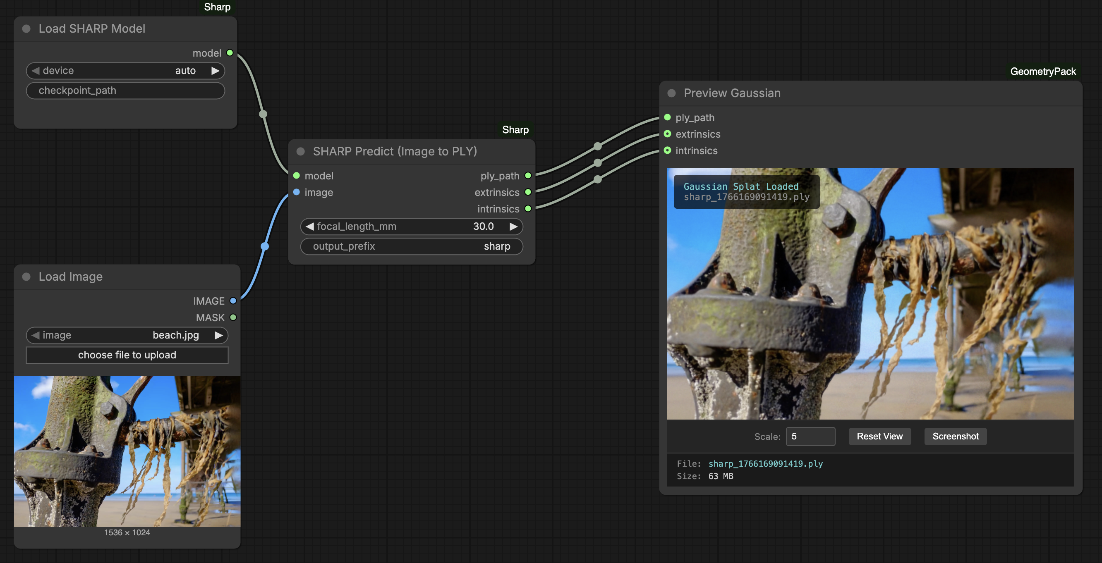Click the Reset View button
This screenshot has width=1102, height=563.
pos(879,437)
